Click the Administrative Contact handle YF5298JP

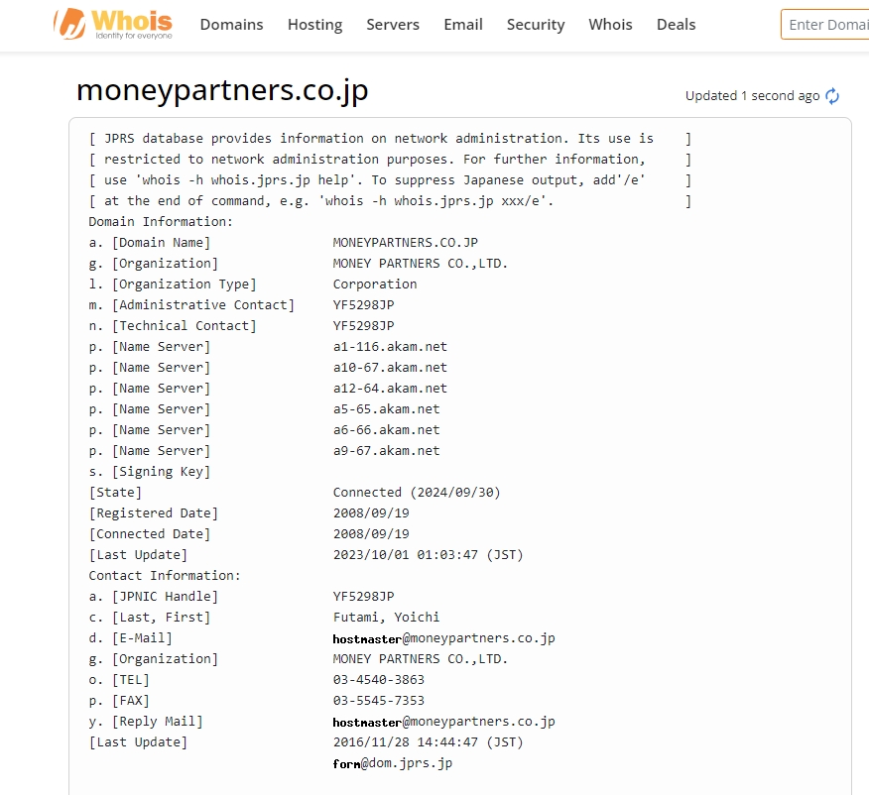[363, 305]
